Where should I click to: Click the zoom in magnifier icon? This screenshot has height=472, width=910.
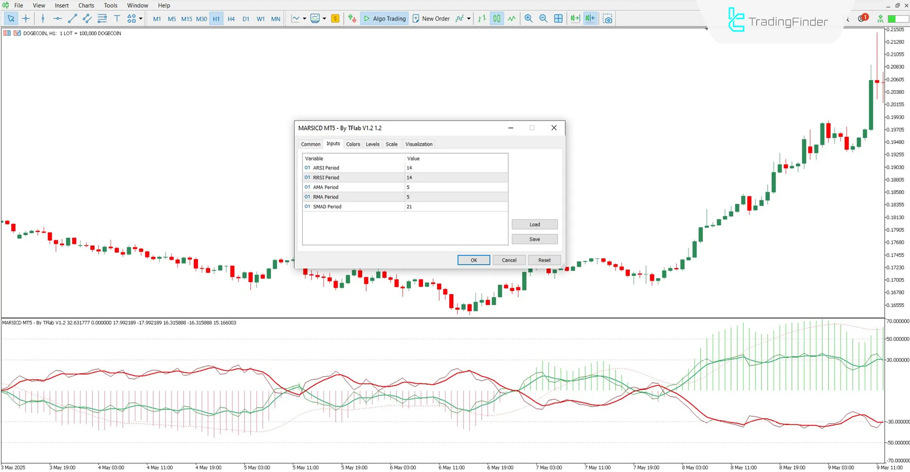click(x=528, y=18)
